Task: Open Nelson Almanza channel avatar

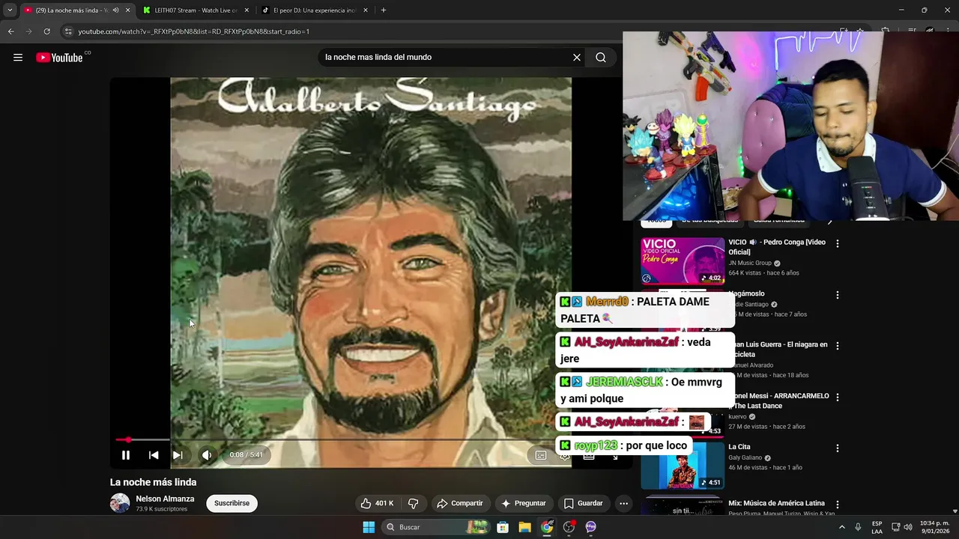Action: [120, 503]
